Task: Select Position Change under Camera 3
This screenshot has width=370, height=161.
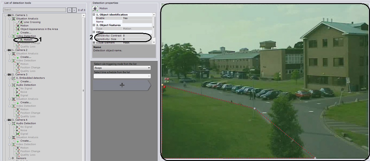Action: point(30,113)
